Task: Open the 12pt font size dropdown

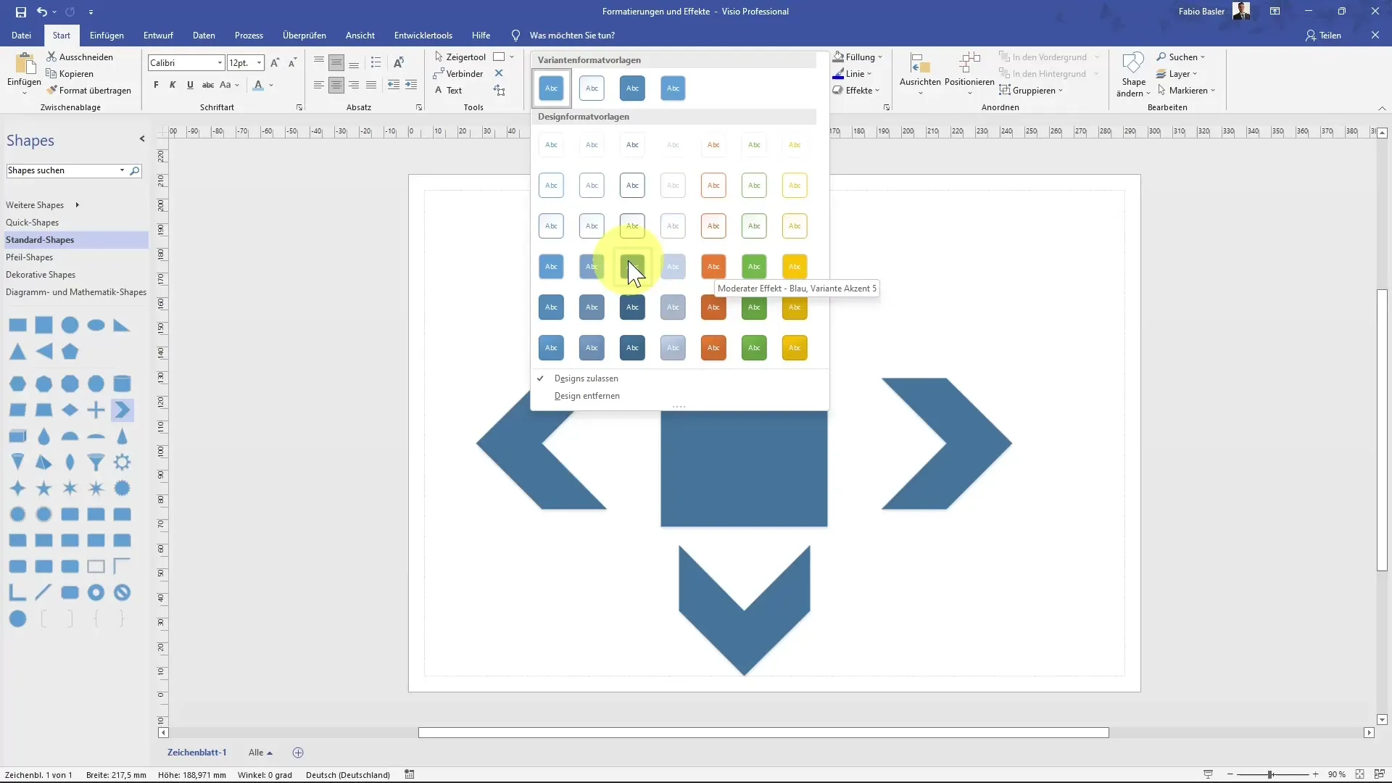Action: tap(259, 63)
